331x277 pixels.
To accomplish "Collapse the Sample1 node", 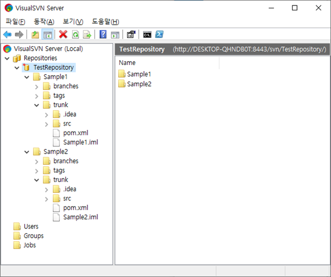I will coord(27,77).
